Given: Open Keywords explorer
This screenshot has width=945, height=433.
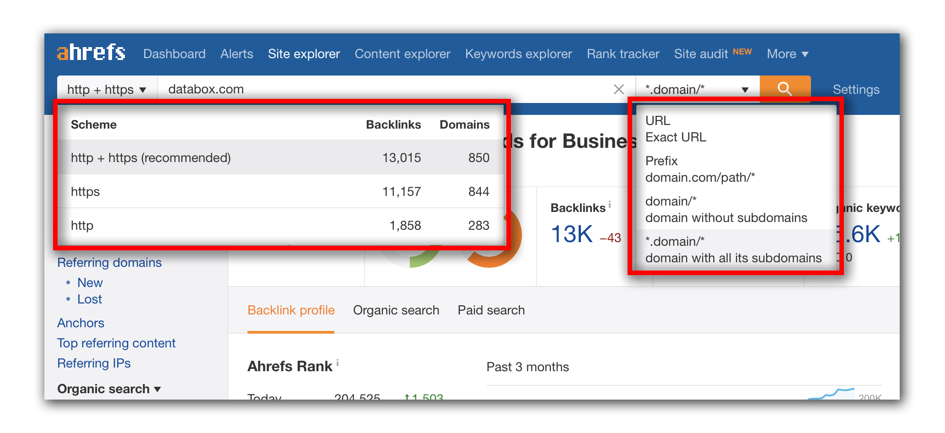Looking at the screenshot, I should point(519,54).
